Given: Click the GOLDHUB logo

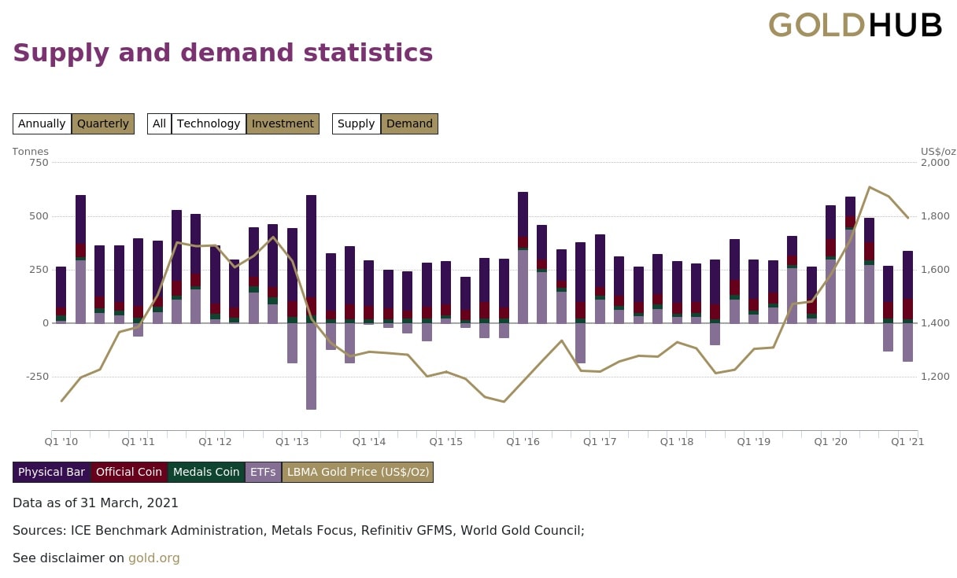Looking at the screenshot, I should pyautogui.click(x=855, y=25).
